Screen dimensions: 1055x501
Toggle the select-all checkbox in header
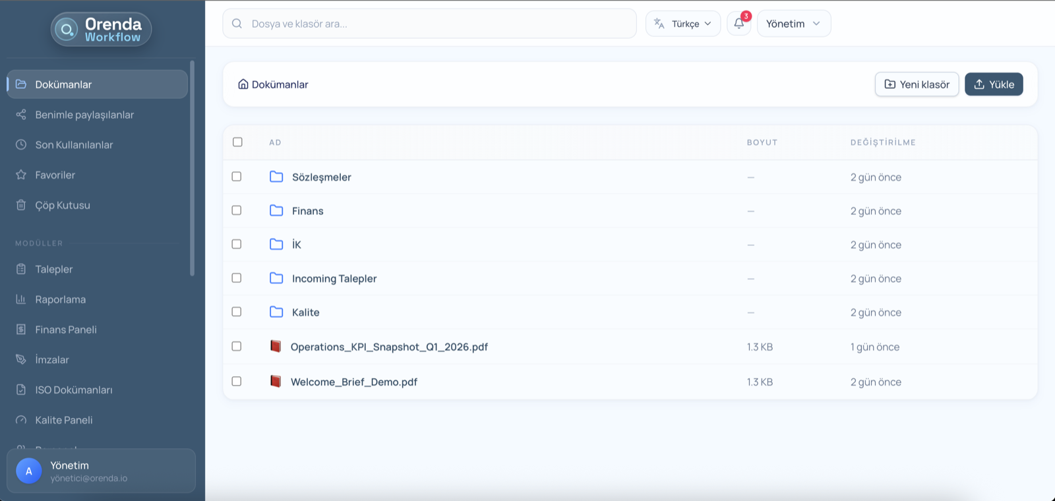coord(237,142)
